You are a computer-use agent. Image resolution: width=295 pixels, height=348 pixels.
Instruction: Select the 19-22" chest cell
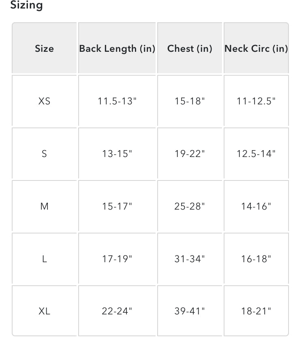point(190,153)
